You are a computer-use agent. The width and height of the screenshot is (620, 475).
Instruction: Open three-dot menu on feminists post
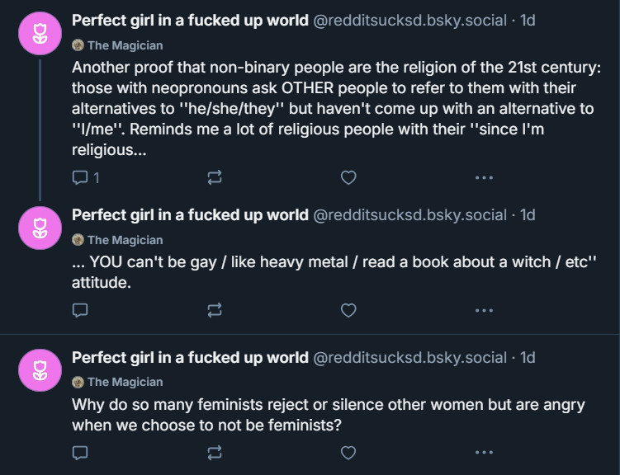pyautogui.click(x=484, y=453)
